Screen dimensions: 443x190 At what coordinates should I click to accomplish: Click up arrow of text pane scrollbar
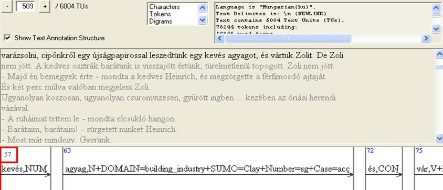click(x=439, y=53)
